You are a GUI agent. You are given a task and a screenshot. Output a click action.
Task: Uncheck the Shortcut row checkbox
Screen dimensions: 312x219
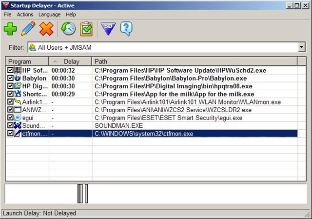click(10, 94)
